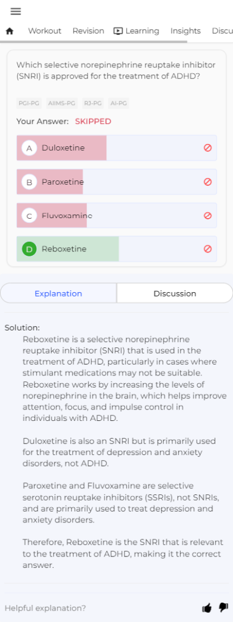This screenshot has width=233, height=622.
Task: Open the hamburger menu
Action: [x=16, y=12]
